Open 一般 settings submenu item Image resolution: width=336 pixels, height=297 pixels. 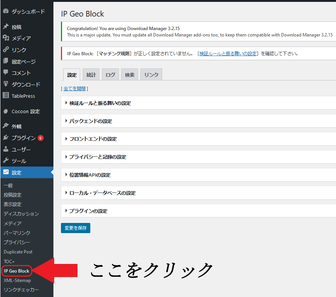click(8, 185)
